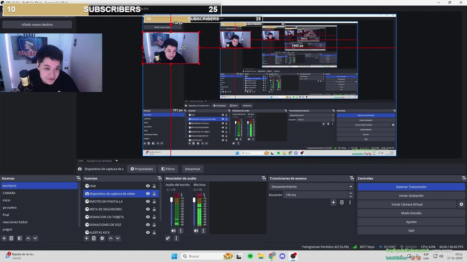Open source Filtros button
467x262 pixels.
coord(168,169)
